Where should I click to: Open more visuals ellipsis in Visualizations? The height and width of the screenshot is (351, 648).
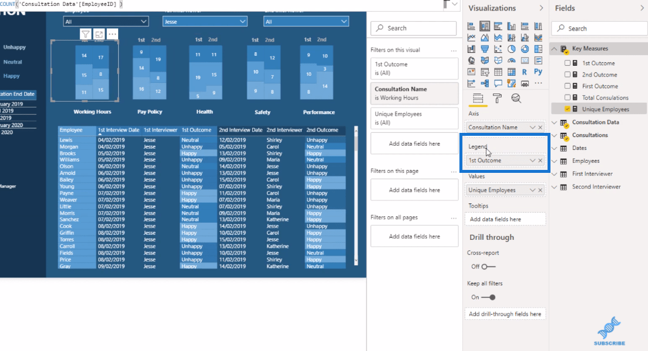pos(538,83)
